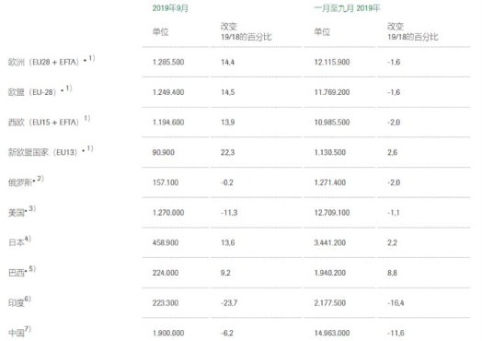Click footnote marker 2 next to 俄罗斯

[x=40, y=179]
